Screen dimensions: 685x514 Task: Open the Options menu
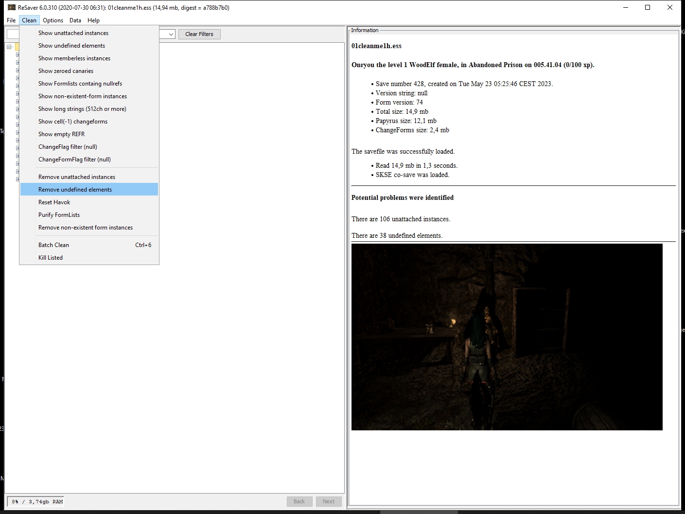point(53,20)
